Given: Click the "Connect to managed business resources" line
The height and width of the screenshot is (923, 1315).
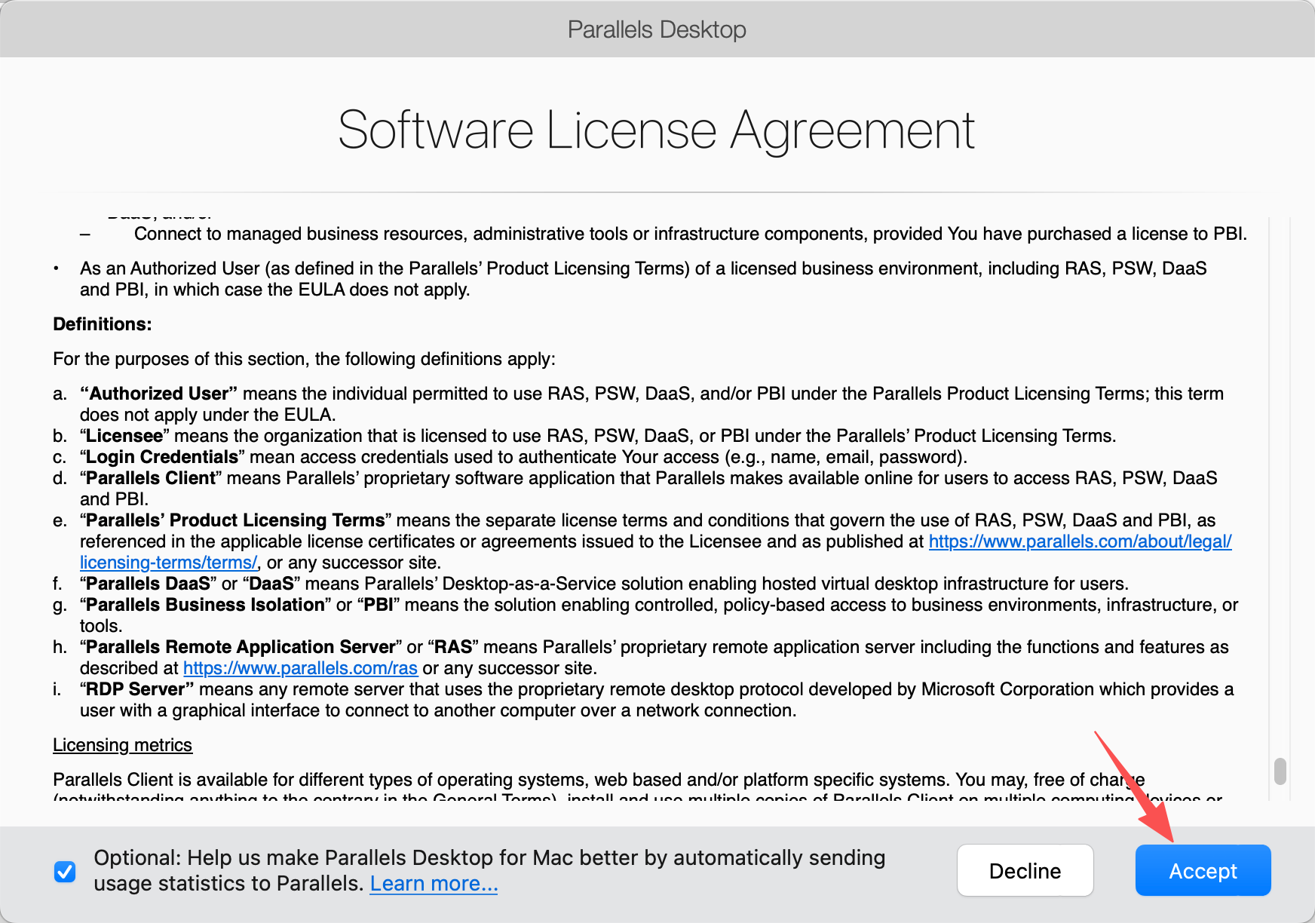Looking at the screenshot, I should 691,234.
